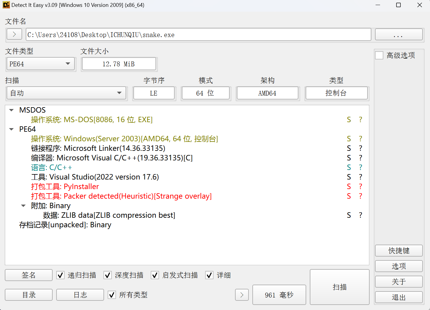
Task: Select the 存档记录[unpacked]: Binary entry
Action: tap(65, 225)
